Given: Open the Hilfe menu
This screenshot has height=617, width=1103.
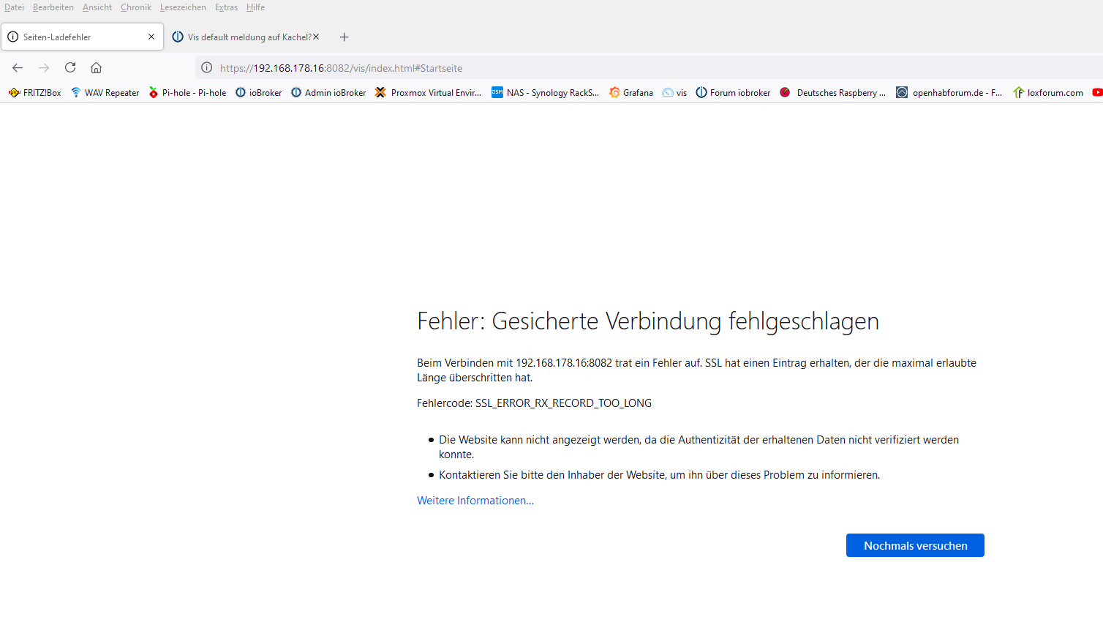Looking at the screenshot, I should point(256,7).
